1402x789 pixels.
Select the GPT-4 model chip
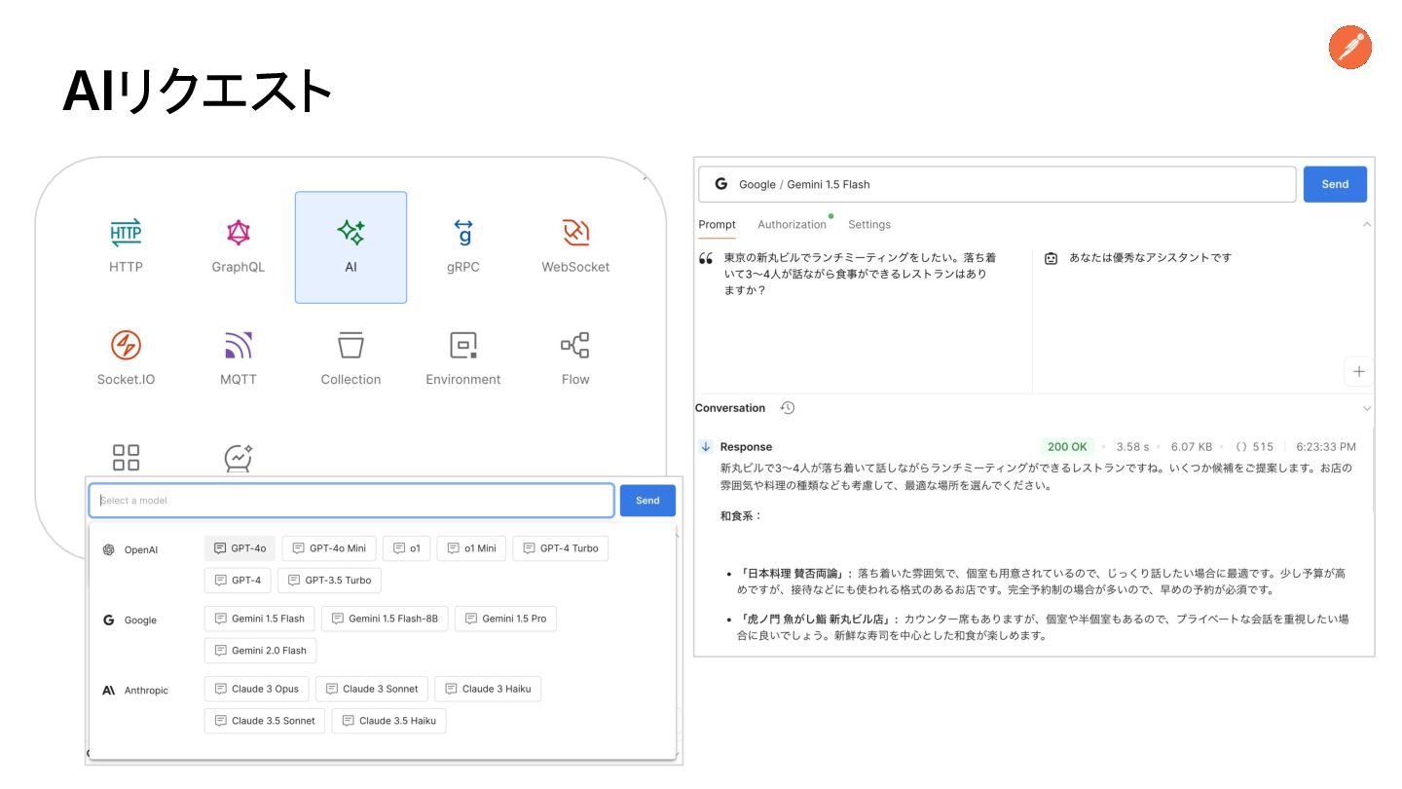tap(238, 580)
